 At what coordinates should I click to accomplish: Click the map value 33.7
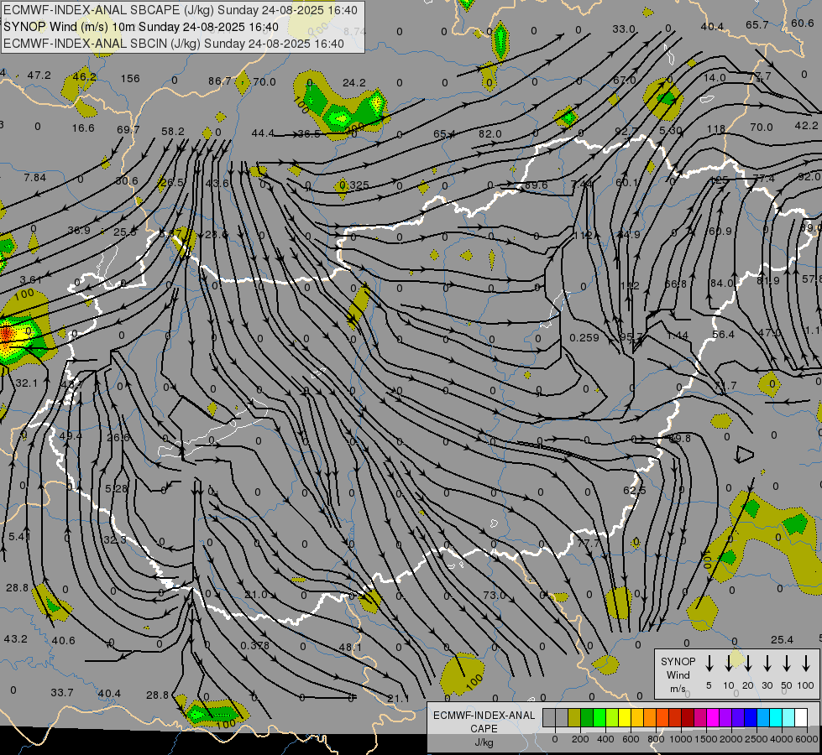[x=62, y=693]
